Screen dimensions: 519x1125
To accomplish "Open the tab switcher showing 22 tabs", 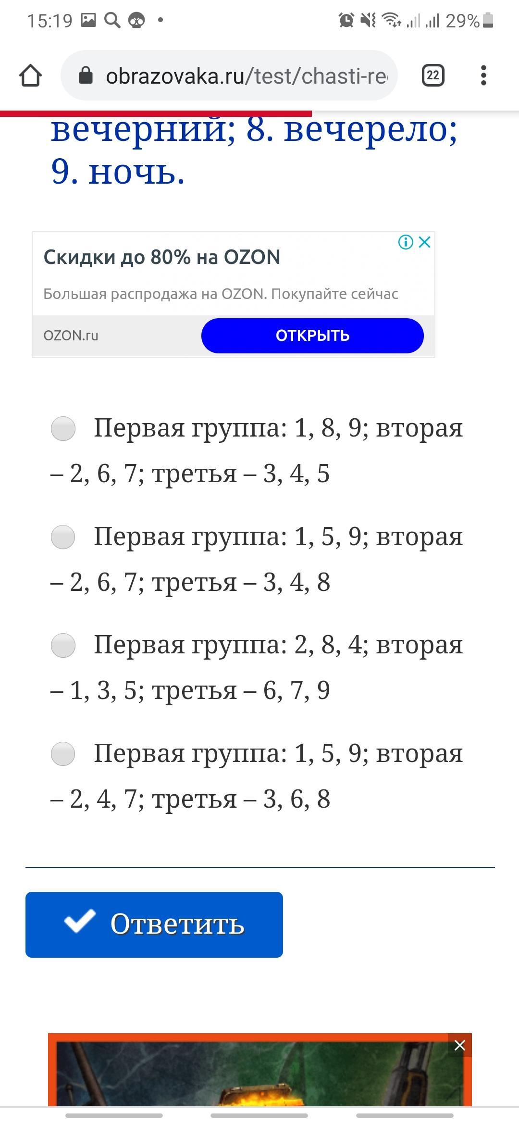I will click(433, 75).
